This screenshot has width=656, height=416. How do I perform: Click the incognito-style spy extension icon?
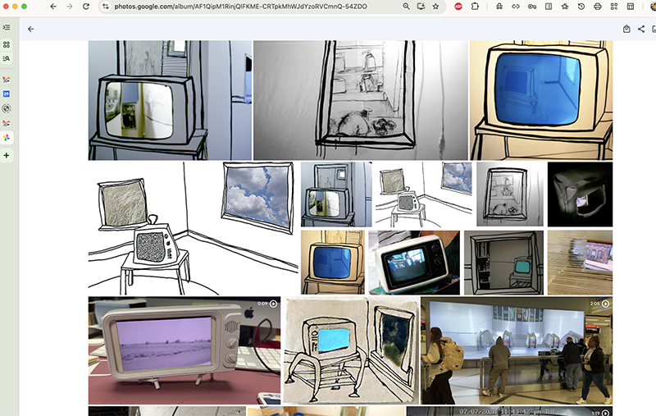point(499,7)
